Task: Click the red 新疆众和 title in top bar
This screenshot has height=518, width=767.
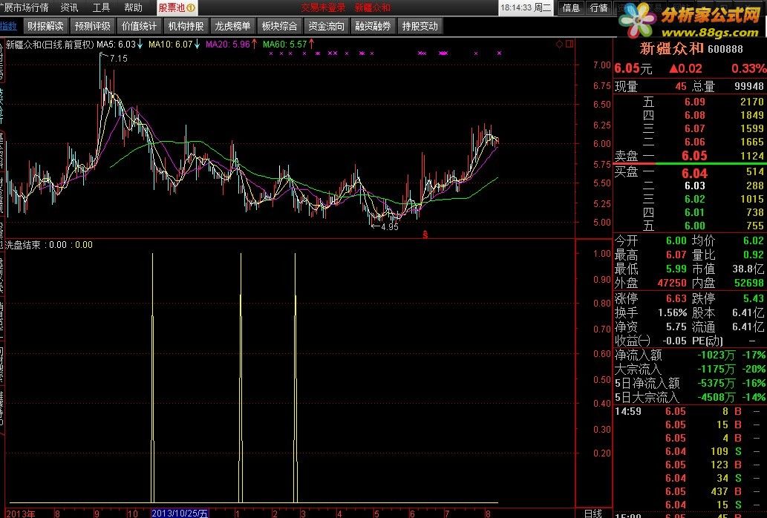Action: click(373, 8)
